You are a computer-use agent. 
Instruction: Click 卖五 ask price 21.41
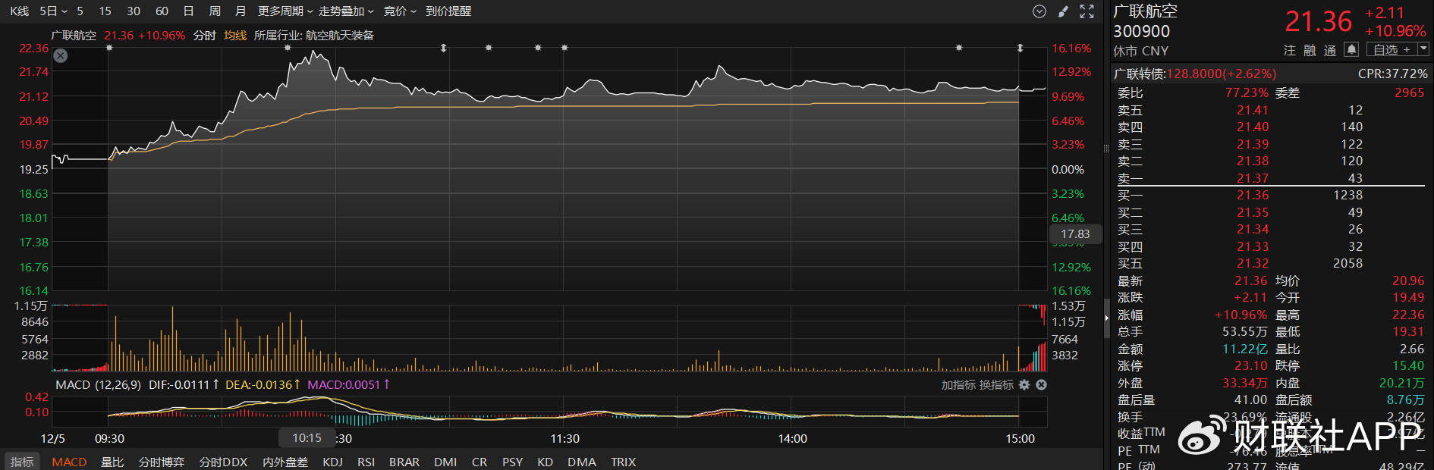click(1253, 110)
